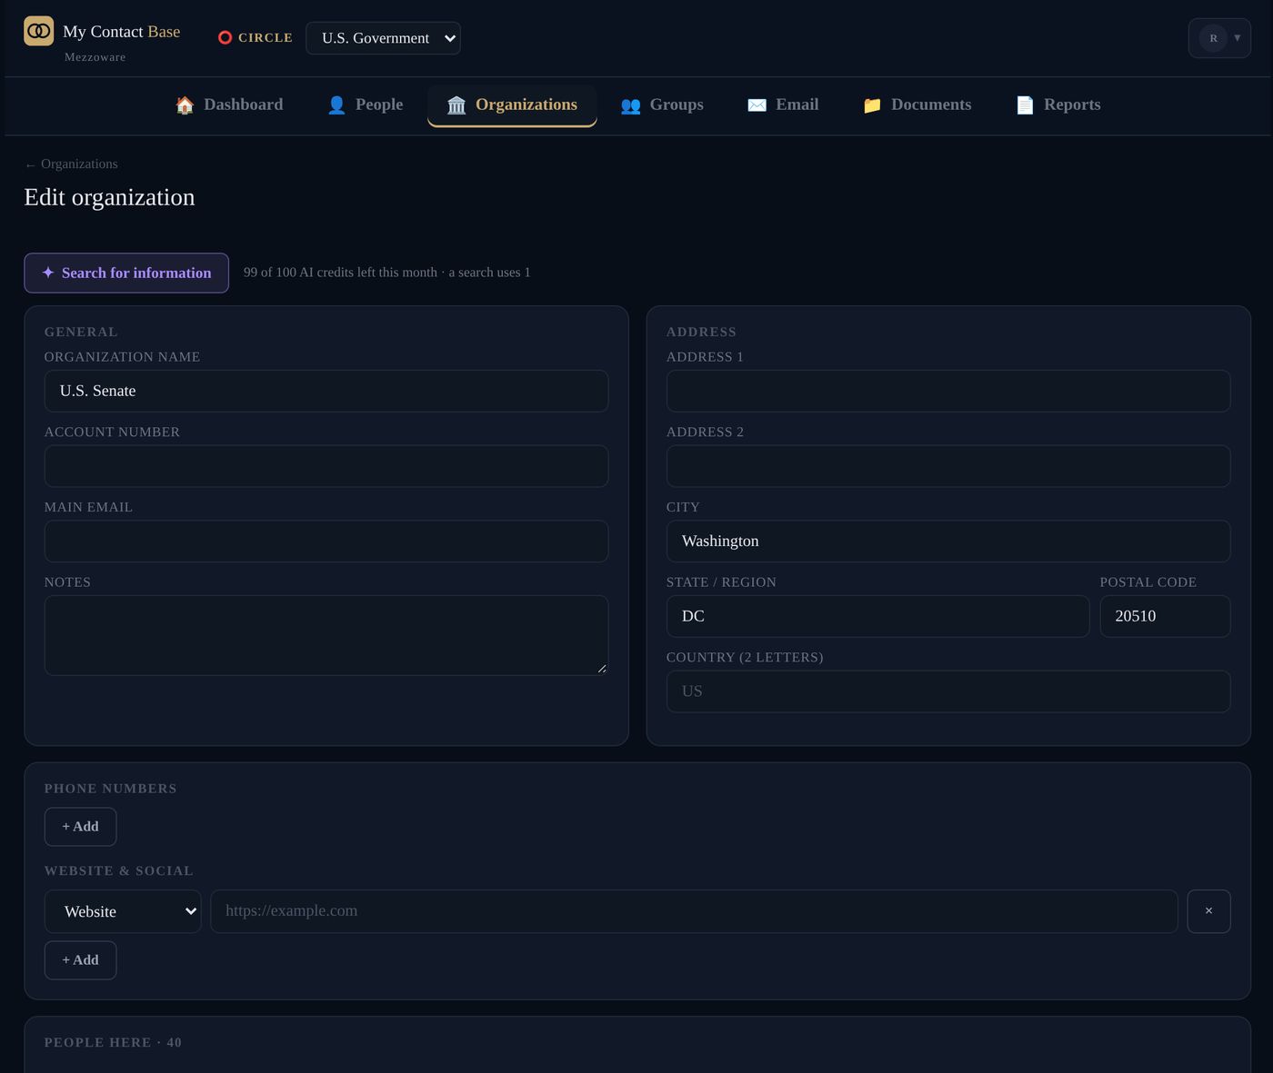Click the AI credits remaining text
This screenshot has height=1073, width=1273.
[x=386, y=273]
